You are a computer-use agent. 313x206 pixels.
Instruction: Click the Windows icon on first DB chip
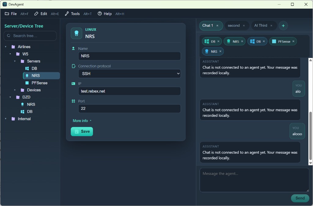click(x=207, y=41)
